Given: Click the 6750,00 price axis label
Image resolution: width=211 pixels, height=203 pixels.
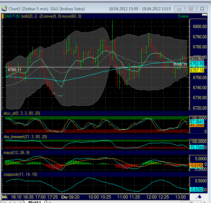Looking at the screenshot, I should 200,77.
